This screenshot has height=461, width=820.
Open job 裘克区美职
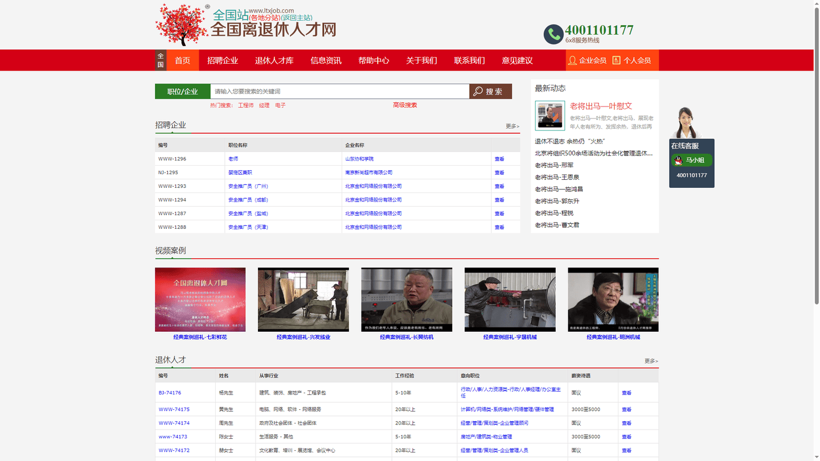pos(240,172)
